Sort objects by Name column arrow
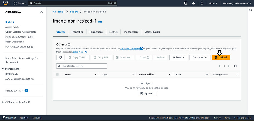The width and height of the screenshot is (254, 121). tap(96, 75)
